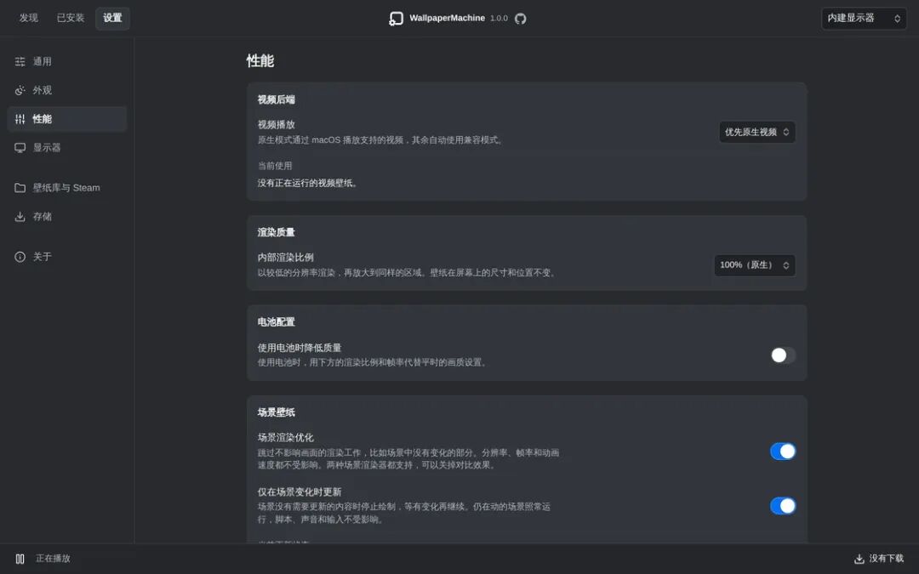Disable 场景渲染优化 toggle
This screenshot has width=919, height=574.
pos(783,451)
